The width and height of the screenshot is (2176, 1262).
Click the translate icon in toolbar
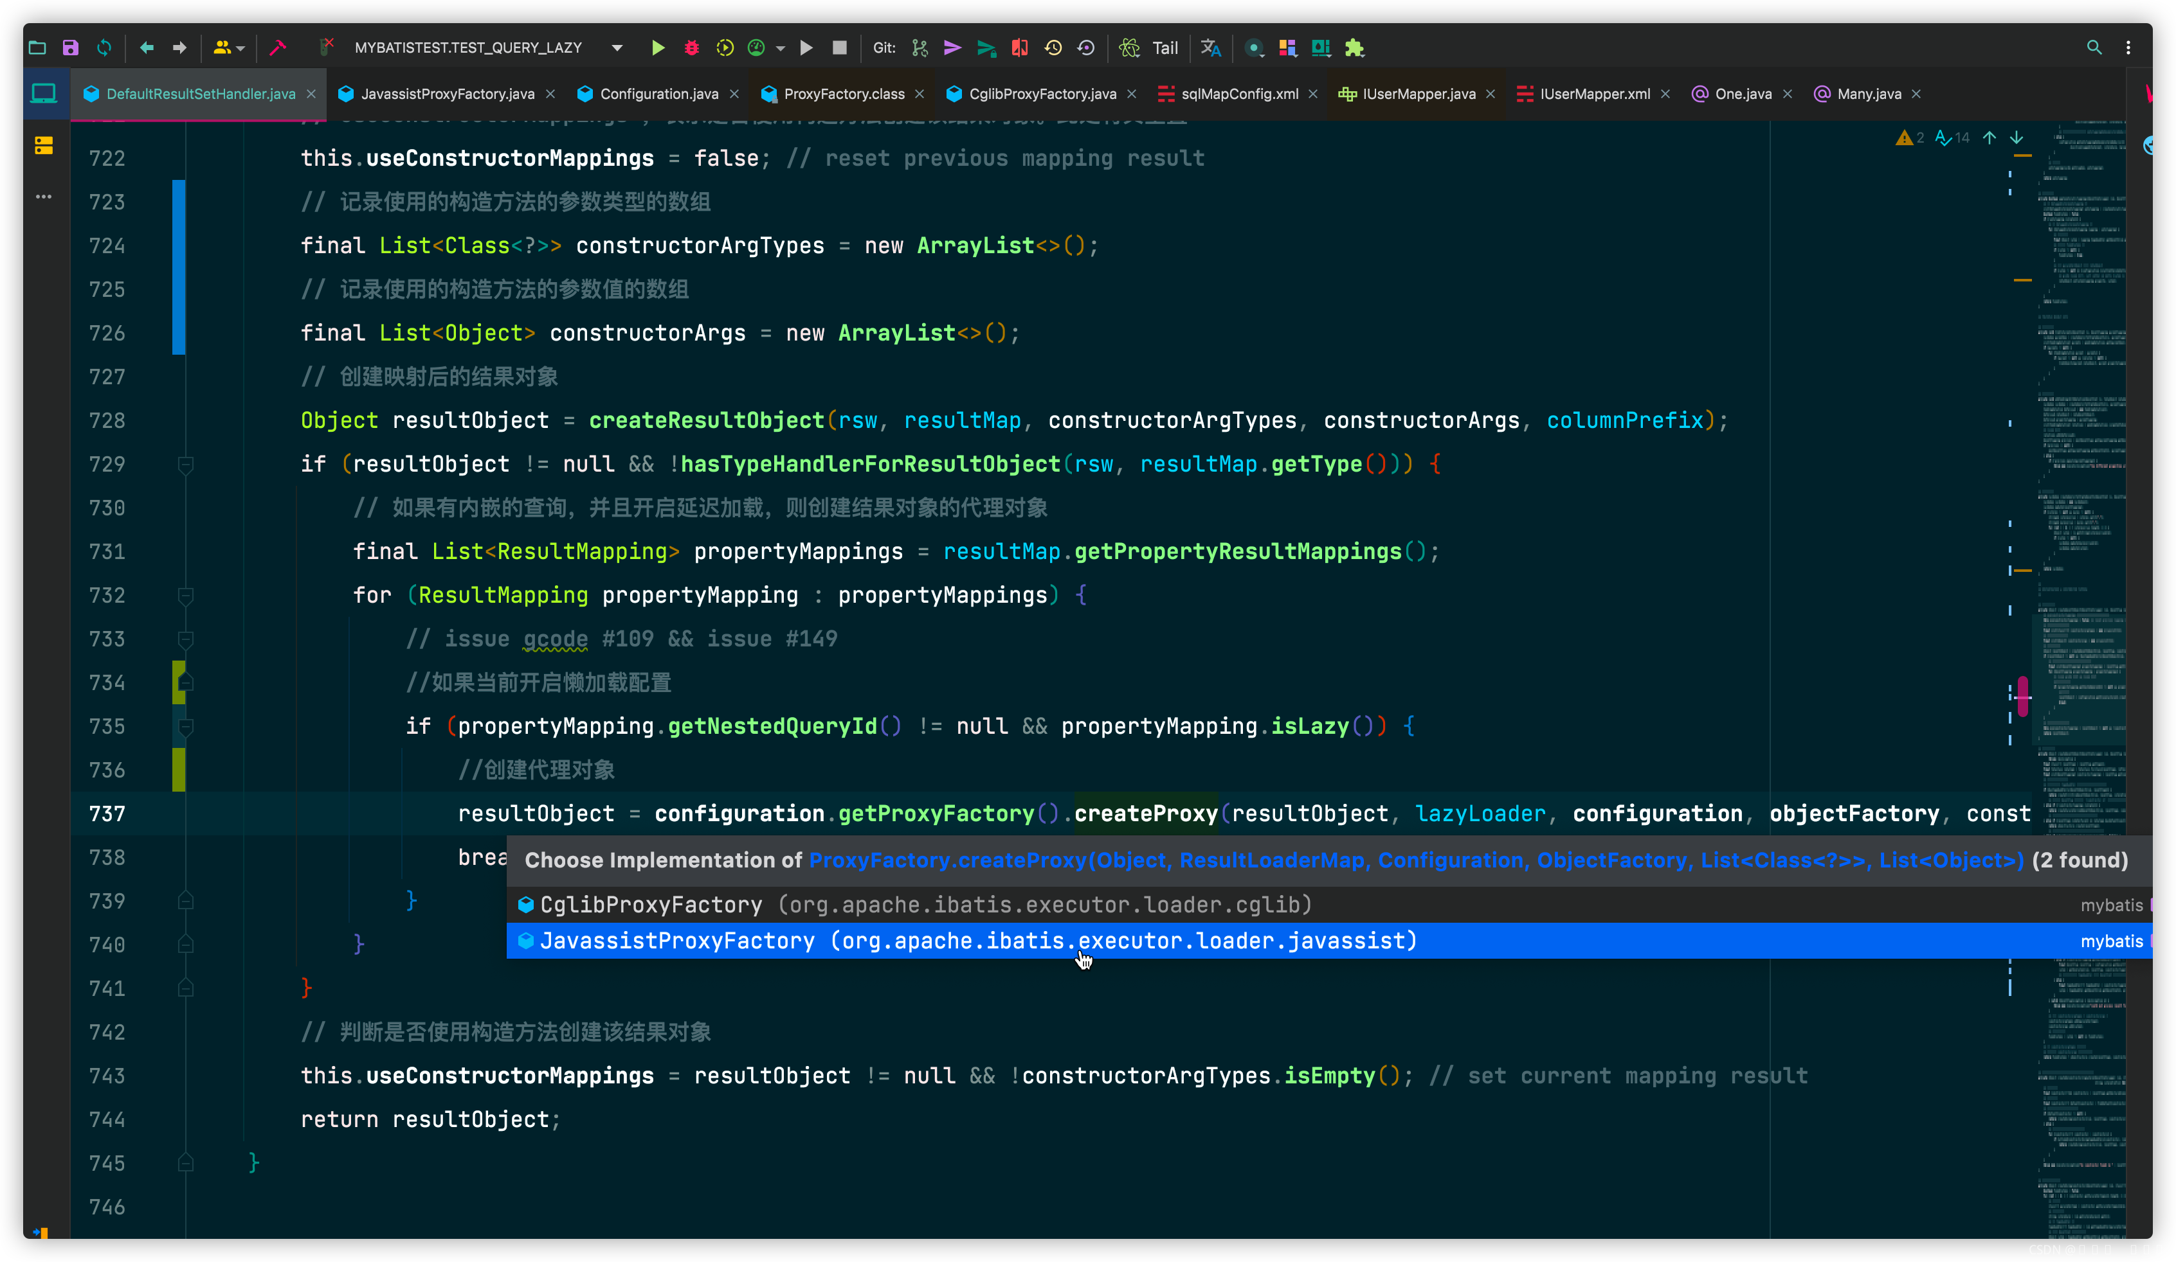pos(1211,48)
